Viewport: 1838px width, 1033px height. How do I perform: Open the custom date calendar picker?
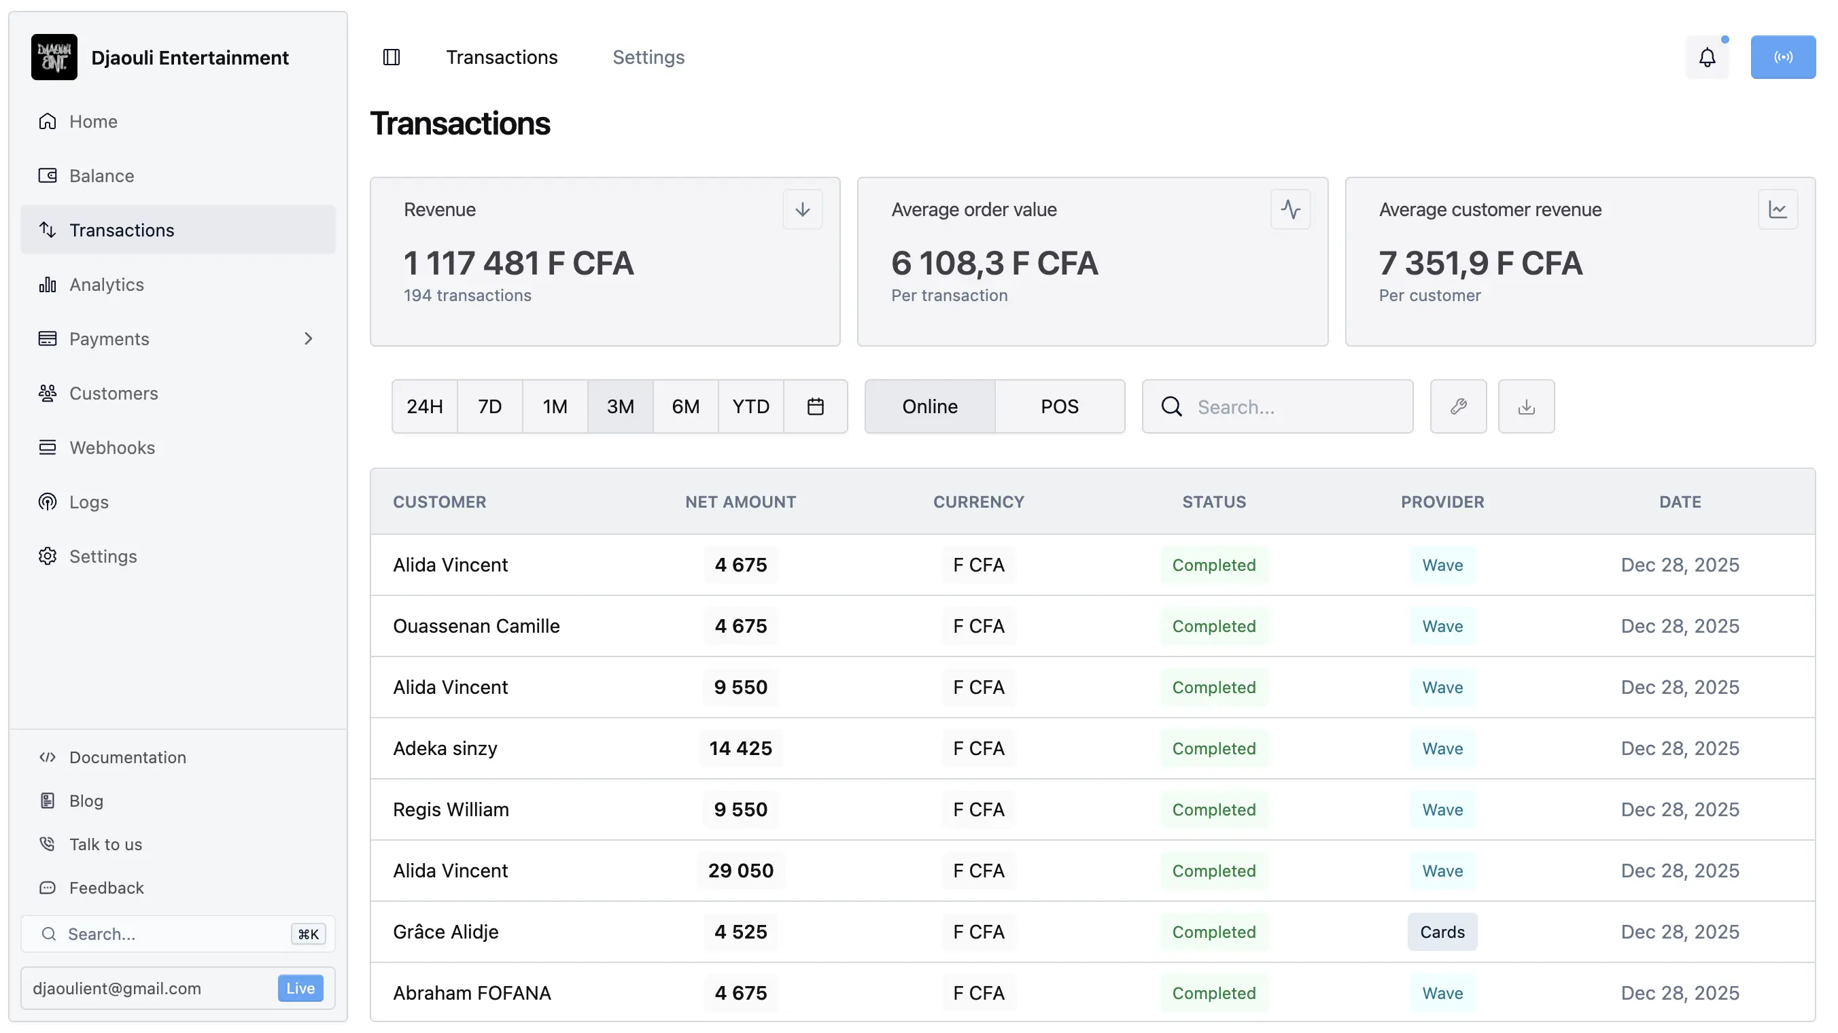click(816, 406)
